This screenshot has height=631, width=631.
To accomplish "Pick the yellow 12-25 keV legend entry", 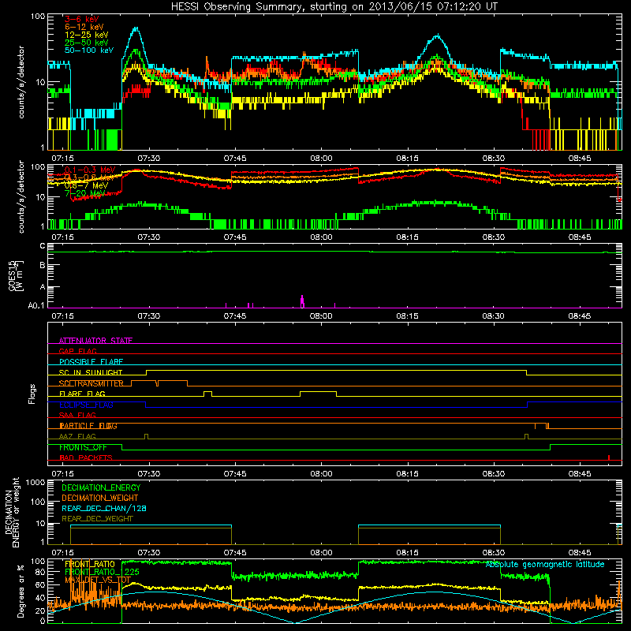I will pyautogui.click(x=86, y=35).
